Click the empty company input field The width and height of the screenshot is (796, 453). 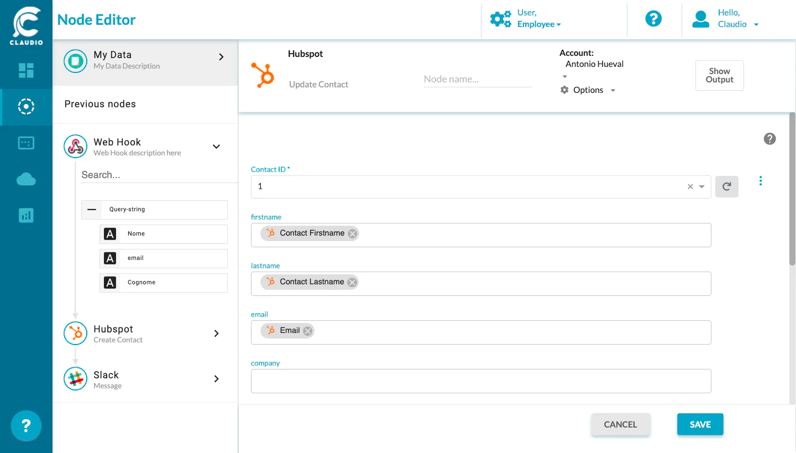click(481, 381)
